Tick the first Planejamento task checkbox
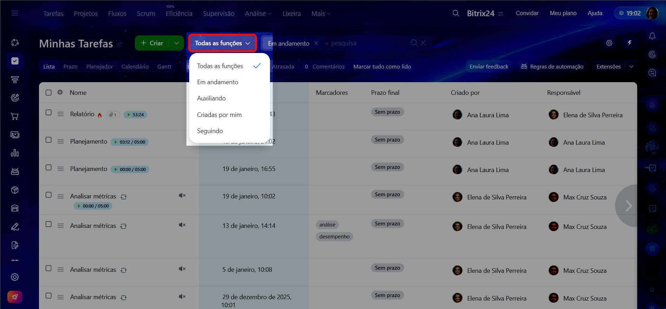666x309 pixels. (x=48, y=140)
